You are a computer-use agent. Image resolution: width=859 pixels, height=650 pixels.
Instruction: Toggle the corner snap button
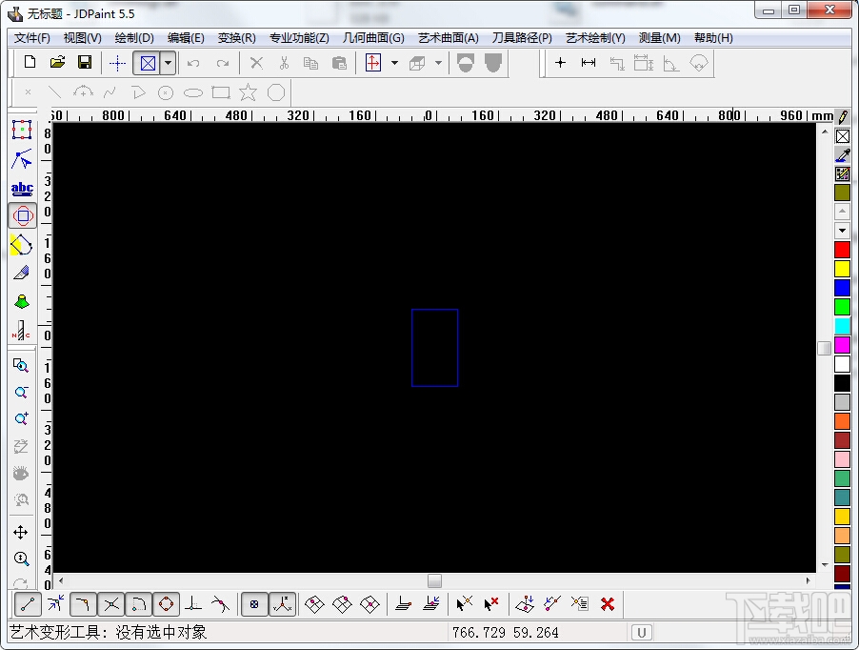pos(83,604)
